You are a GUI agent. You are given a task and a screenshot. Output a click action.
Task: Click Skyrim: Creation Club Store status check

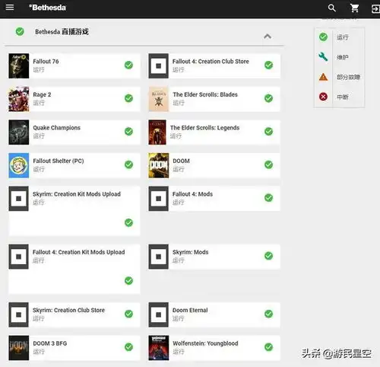tap(128, 314)
